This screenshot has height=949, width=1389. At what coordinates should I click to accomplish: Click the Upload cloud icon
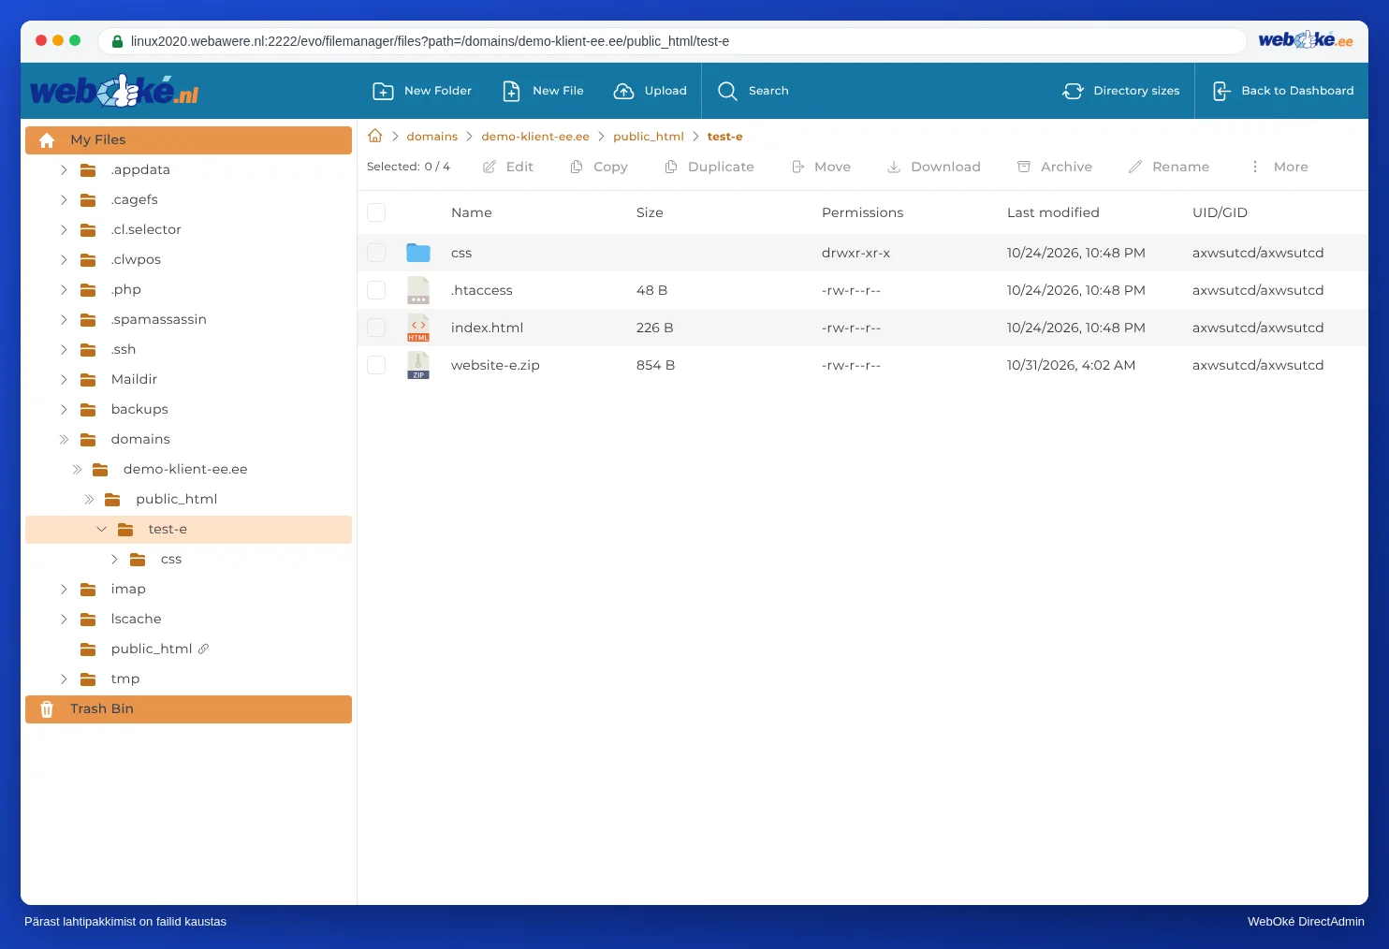coord(623,91)
